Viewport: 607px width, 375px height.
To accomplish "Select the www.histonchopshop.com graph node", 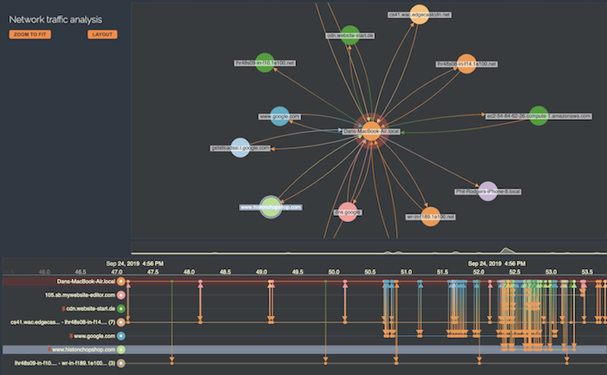I will click(271, 207).
